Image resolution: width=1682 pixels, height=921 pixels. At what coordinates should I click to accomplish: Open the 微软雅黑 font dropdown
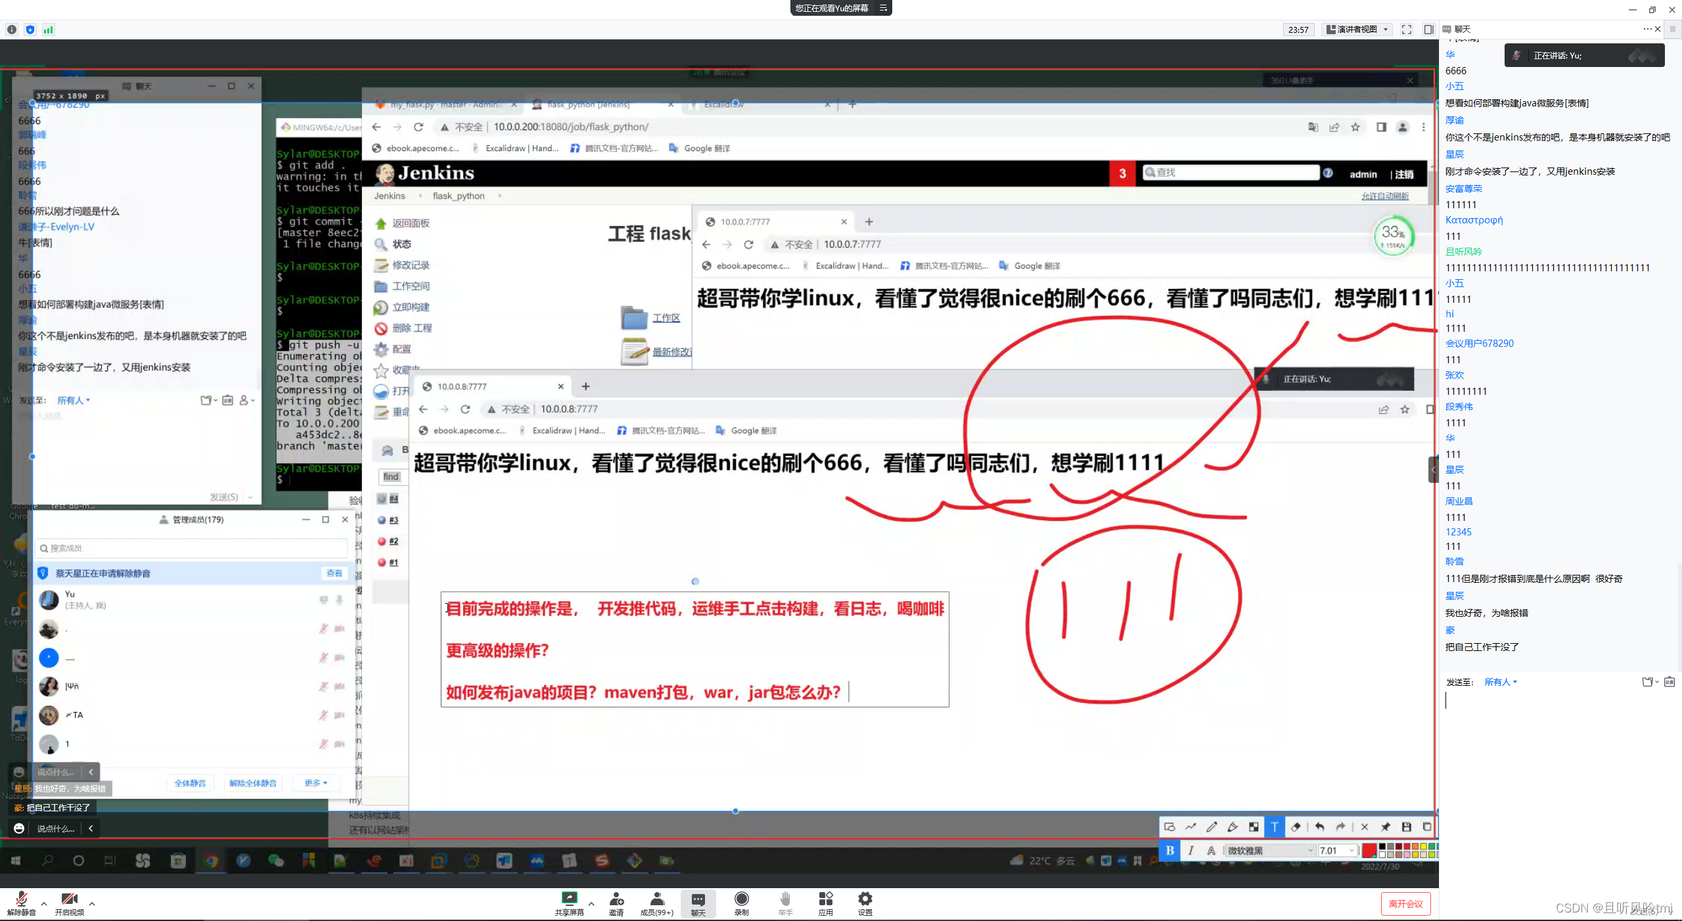coord(1268,850)
